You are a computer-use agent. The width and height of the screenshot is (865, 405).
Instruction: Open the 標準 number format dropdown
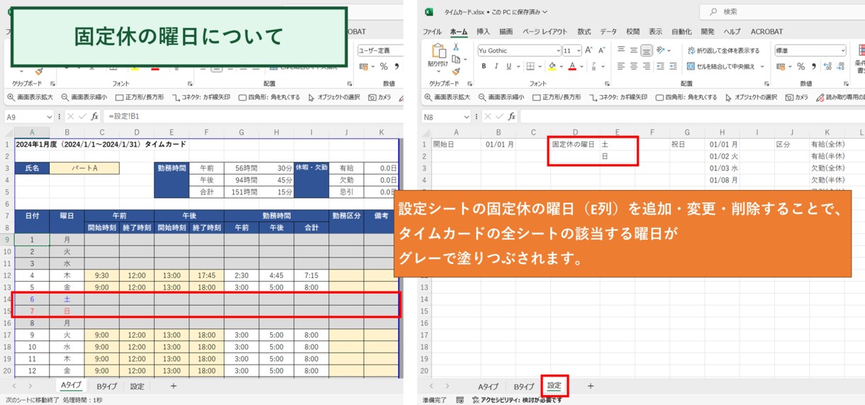[x=842, y=50]
